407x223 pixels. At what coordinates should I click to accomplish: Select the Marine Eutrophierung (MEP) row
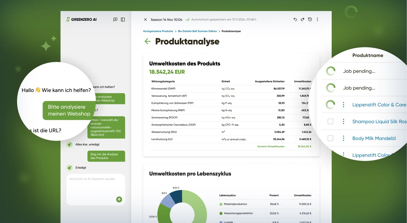pos(231,110)
